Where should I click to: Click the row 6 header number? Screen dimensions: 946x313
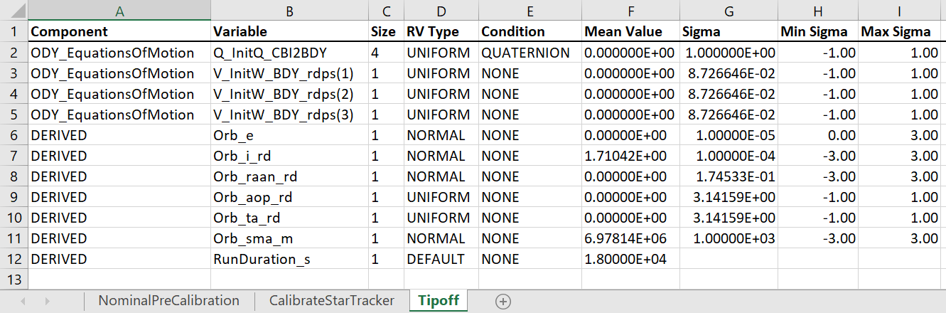point(14,135)
